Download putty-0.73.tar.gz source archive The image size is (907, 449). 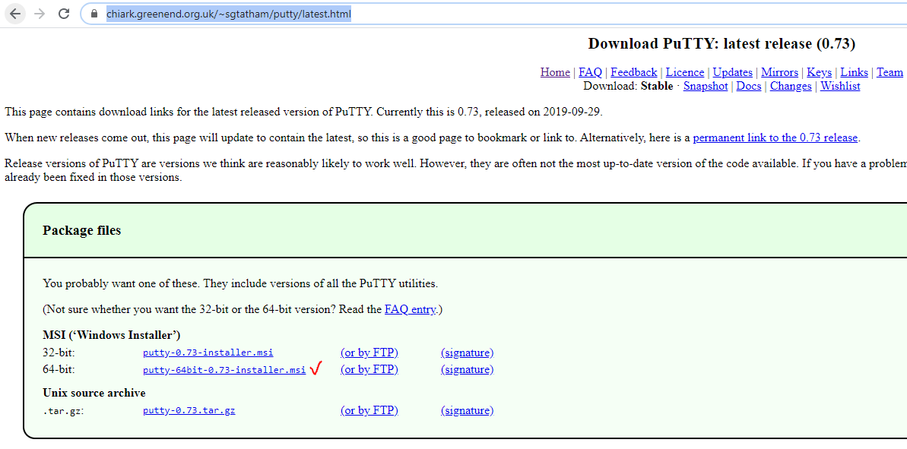pyautogui.click(x=189, y=411)
